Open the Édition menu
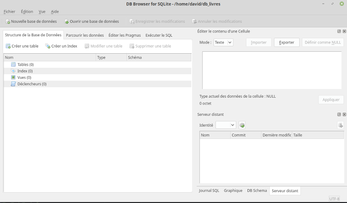Image resolution: width=347 pixels, height=203 pixels. (27, 12)
